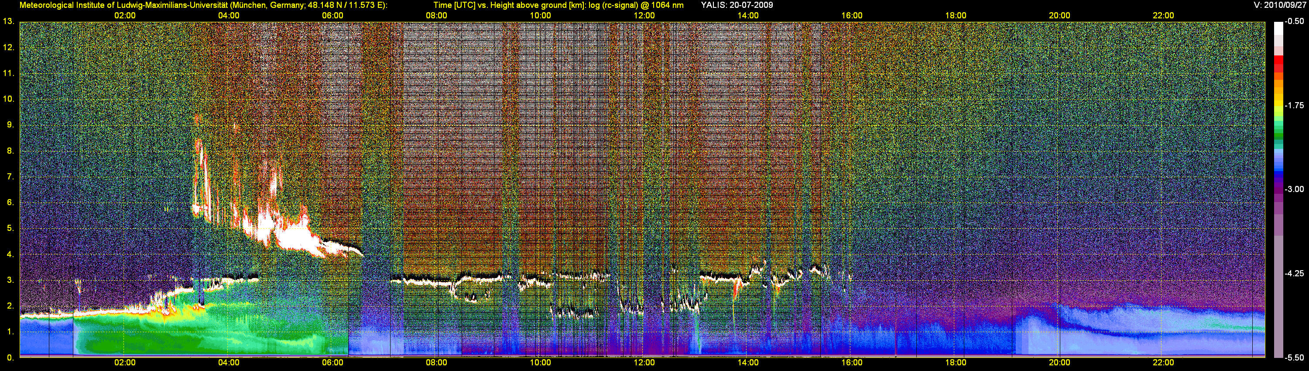
Task: Click the 16:00 label on the bottom time axis
Action: click(852, 362)
